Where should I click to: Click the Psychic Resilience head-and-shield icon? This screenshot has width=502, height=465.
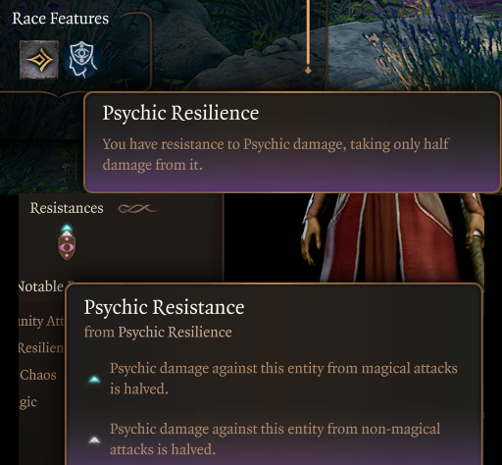click(81, 60)
